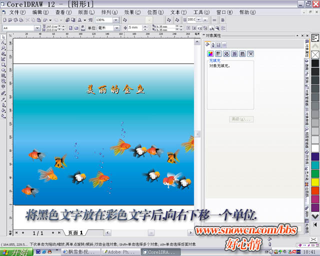
Task: Select the Zoom tool in the toolbox
Action: coord(3,48)
